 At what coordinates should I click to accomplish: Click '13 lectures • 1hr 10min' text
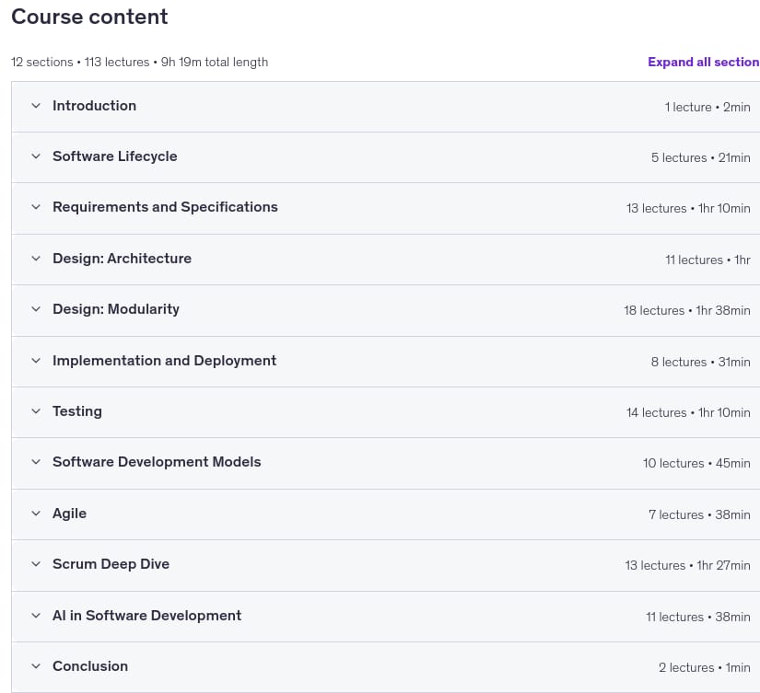coord(688,208)
